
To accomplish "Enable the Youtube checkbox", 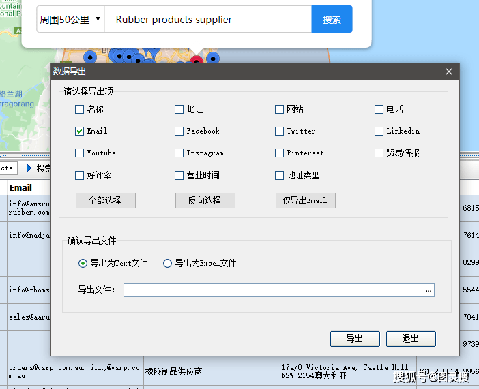I will 80,153.
